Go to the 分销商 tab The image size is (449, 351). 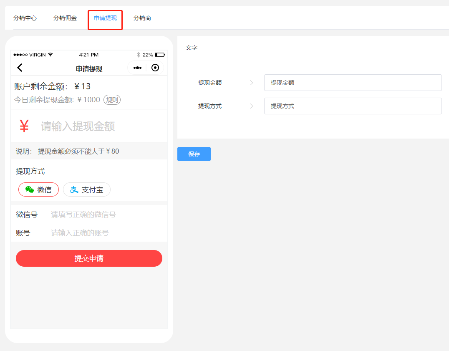(142, 18)
